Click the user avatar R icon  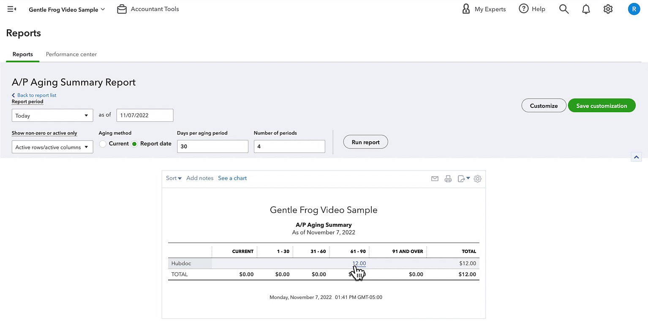(634, 9)
